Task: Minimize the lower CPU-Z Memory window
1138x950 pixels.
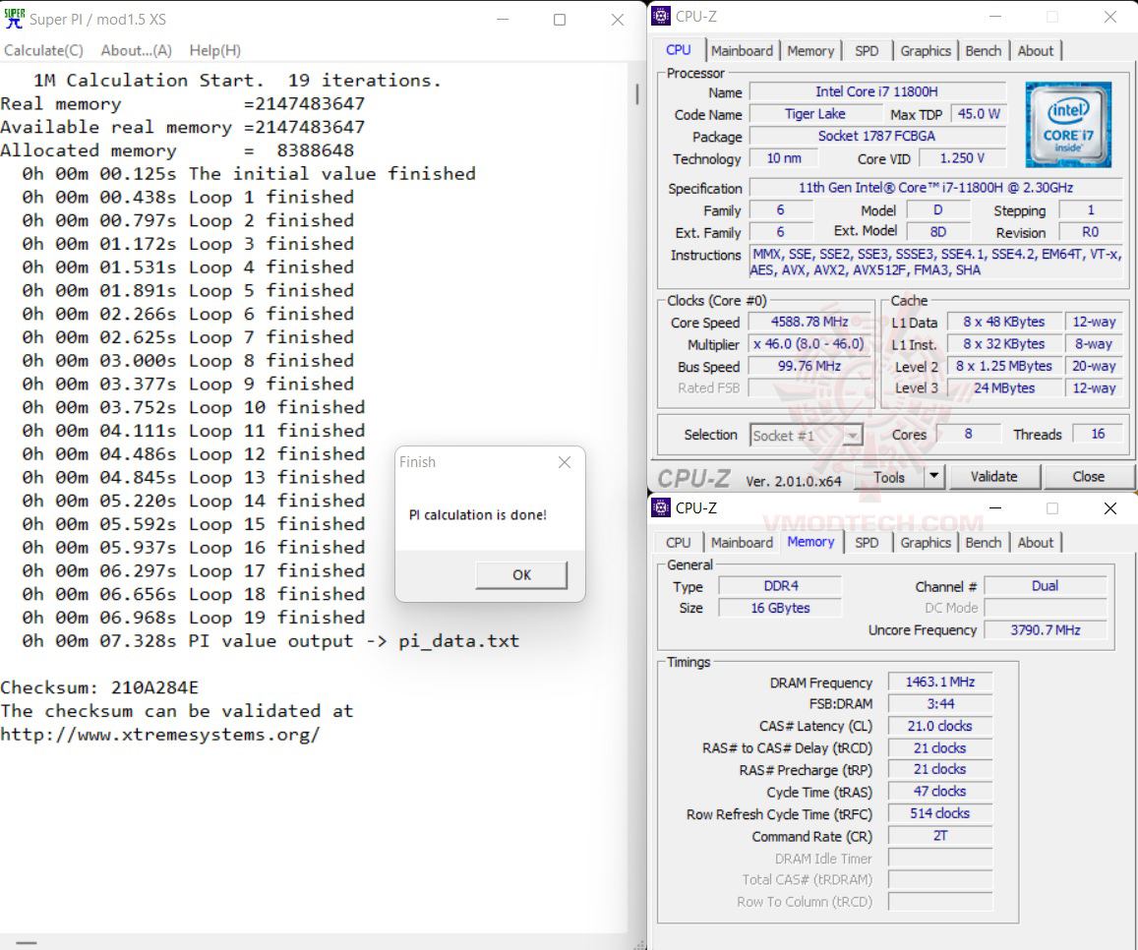Action: (995, 508)
